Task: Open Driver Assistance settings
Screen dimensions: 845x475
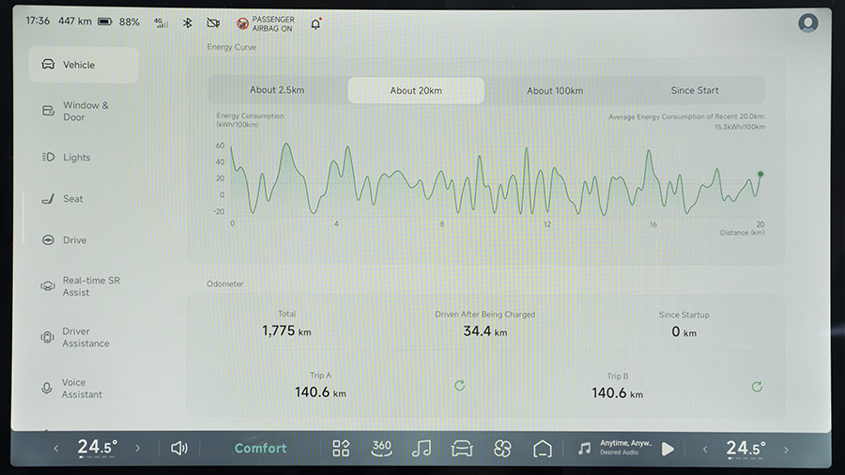Action: click(x=84, y=338)
